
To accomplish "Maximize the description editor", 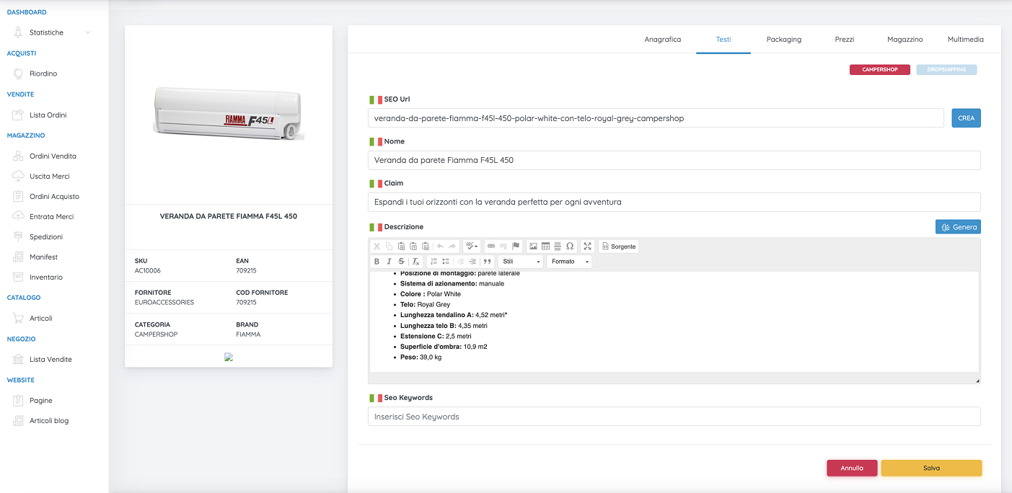I will pos(588,246).
